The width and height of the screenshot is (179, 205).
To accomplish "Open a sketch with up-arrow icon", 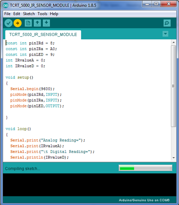I will point(37,23).
